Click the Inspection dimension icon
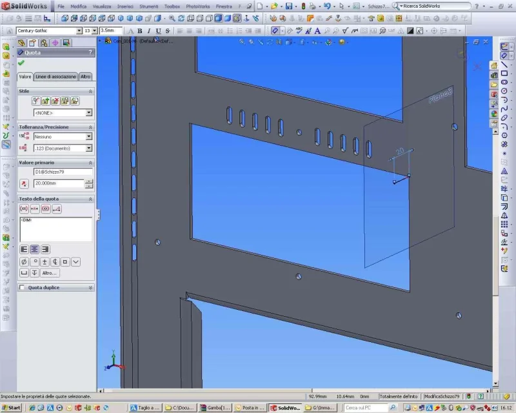 click(x=46, y=209)
